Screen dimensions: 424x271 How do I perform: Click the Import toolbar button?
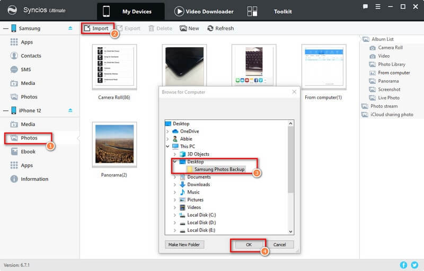tap(96, 29)
